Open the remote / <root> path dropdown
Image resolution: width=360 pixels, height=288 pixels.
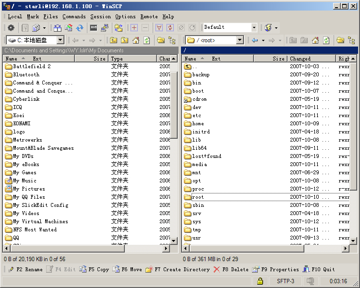click(240, 40)
